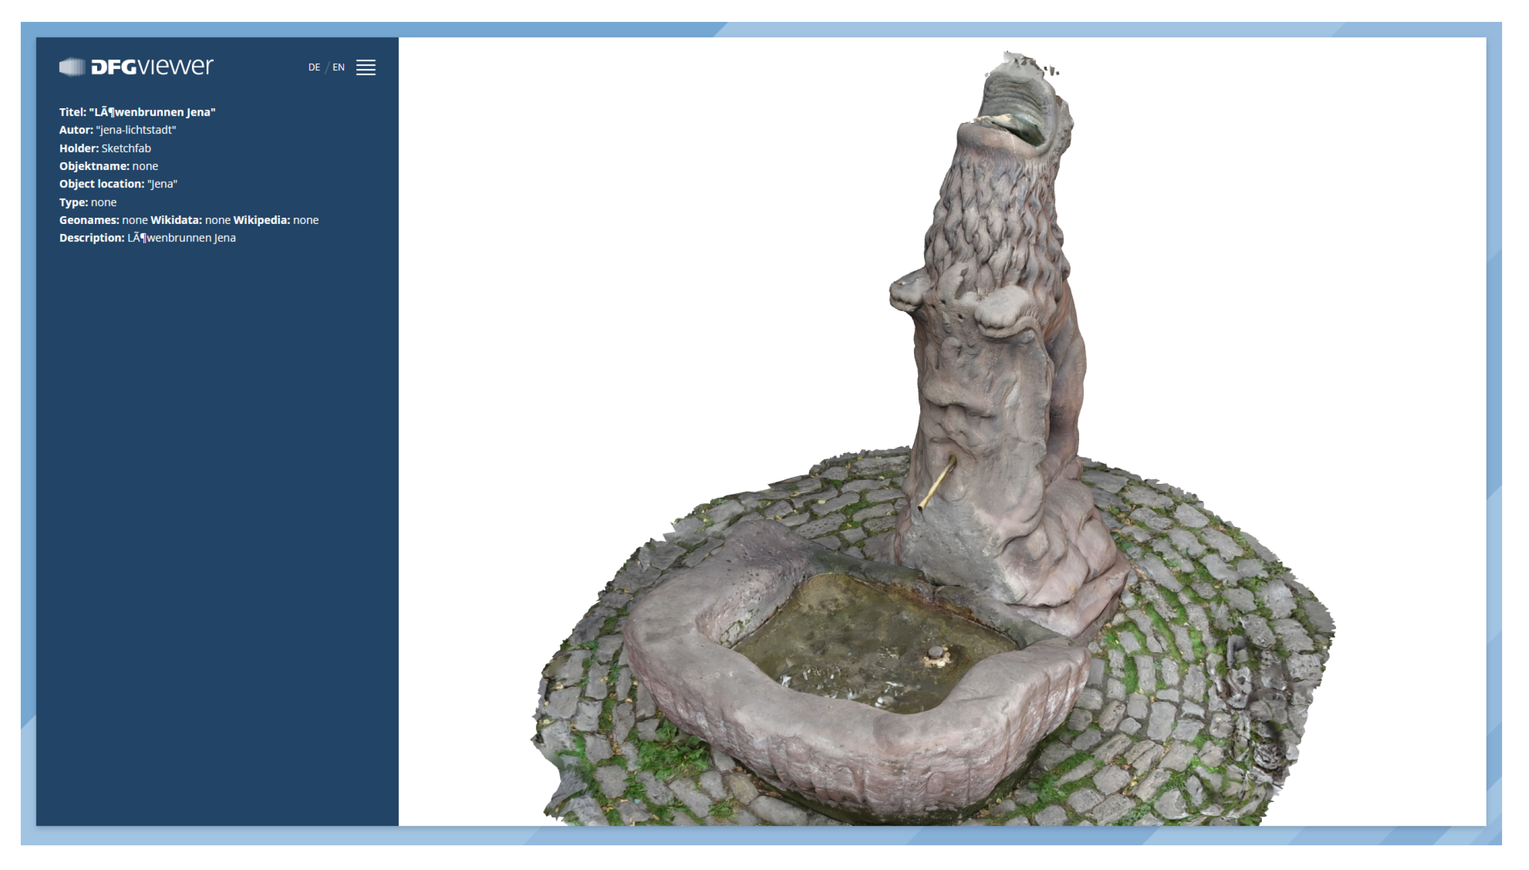
Task: Click the Type field value
Action: (103, 203)
